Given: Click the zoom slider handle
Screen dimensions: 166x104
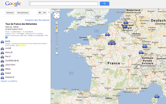Looking at the screenshot, I should (57, 47).
